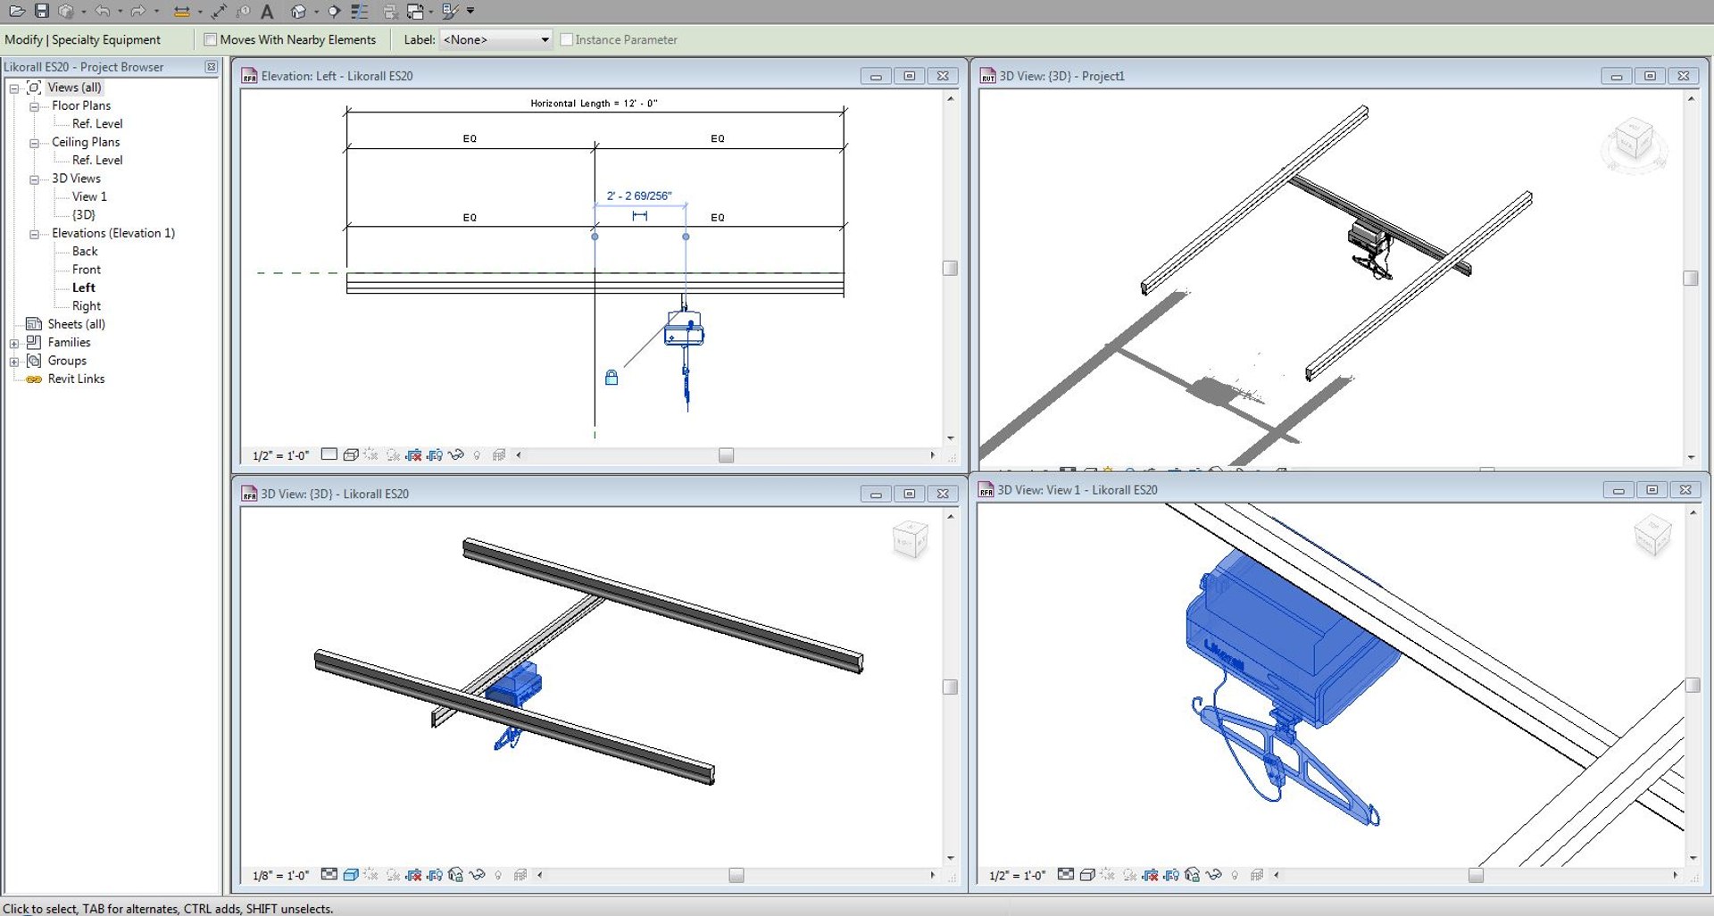
Task: Open Detail Level icon in Elevation Left view
Action: pyautogui.click(x=329, y=454)
